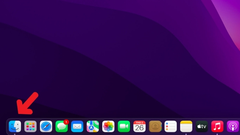Open the Mail app icon
Image resolution: width=240 pixels, height=135 pixels.
77,126
